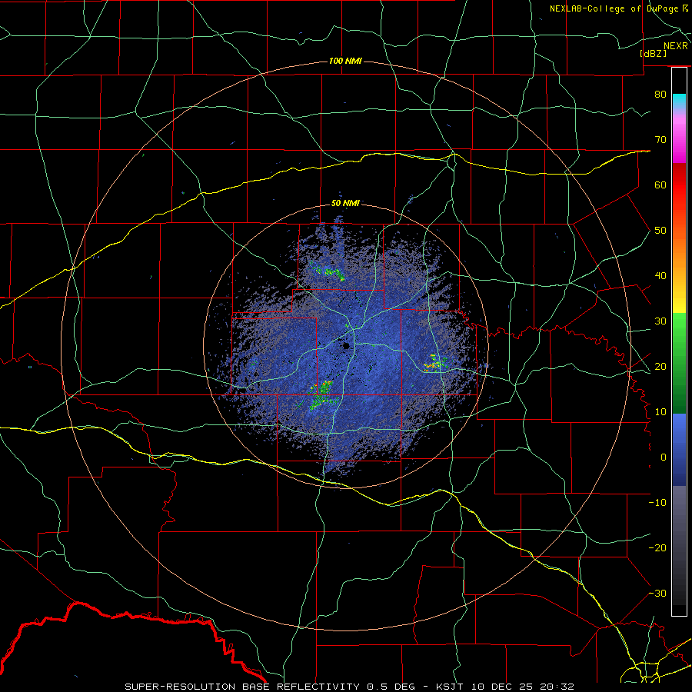Click the echo cluster north-northwest of the radar

(328, 271)
